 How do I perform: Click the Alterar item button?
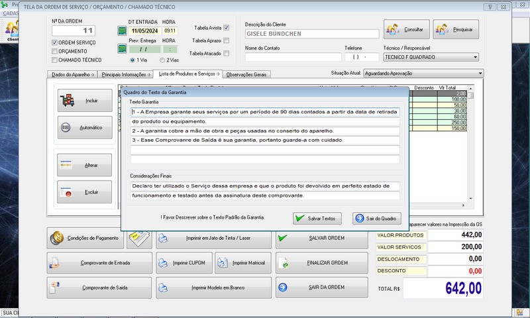[85, 165]
